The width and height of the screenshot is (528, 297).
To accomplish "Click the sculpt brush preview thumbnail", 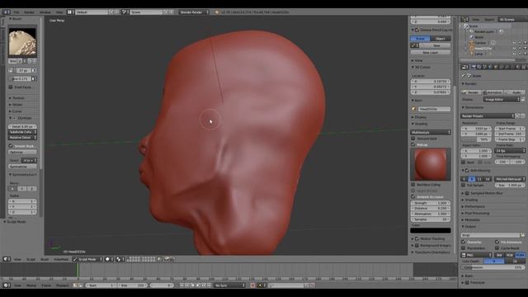I will [x=22, y=42].
